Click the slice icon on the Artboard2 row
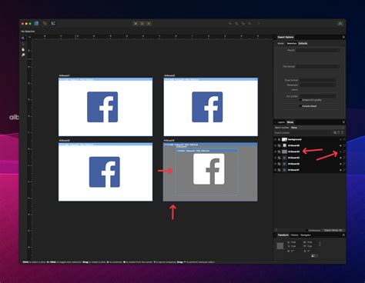Screen dimensions: 365x283 click(279, 164)
